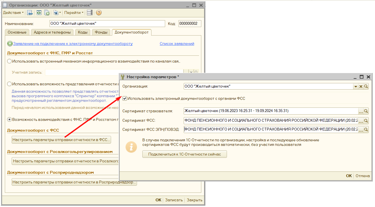375x207 pixels.
Task: Click Закрыть in the Организации window
Action: click(x=194, y=200)
